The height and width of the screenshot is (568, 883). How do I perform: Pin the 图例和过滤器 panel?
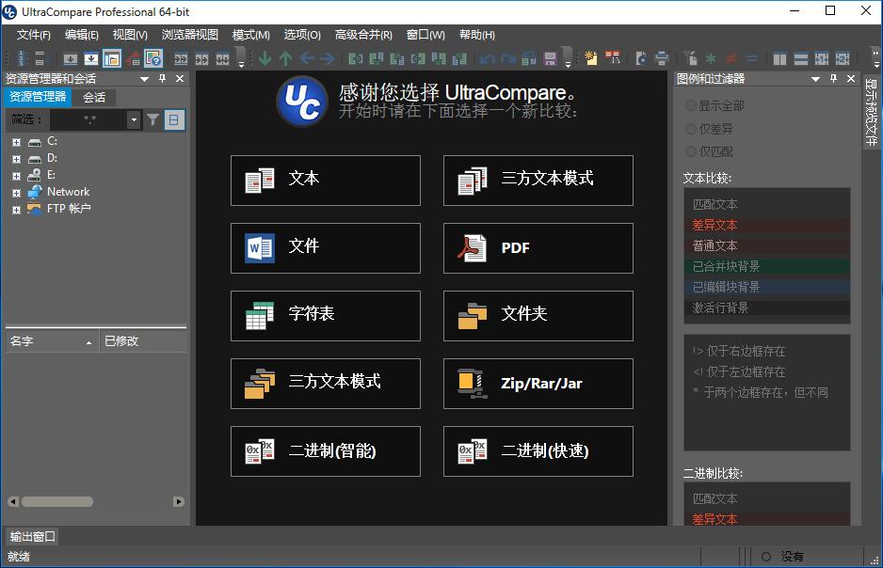(833, 79)
